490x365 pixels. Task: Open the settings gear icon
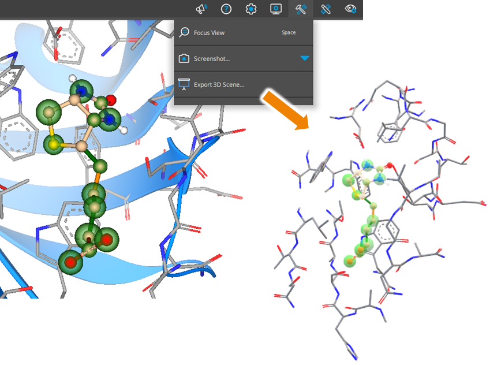pos(251,9)
